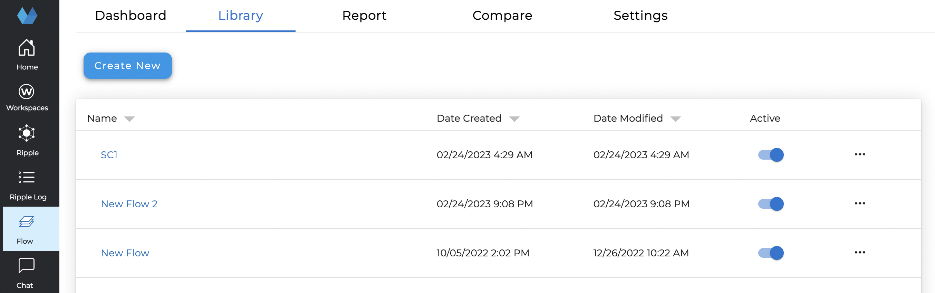Select the Library tab

click(241, 16)
